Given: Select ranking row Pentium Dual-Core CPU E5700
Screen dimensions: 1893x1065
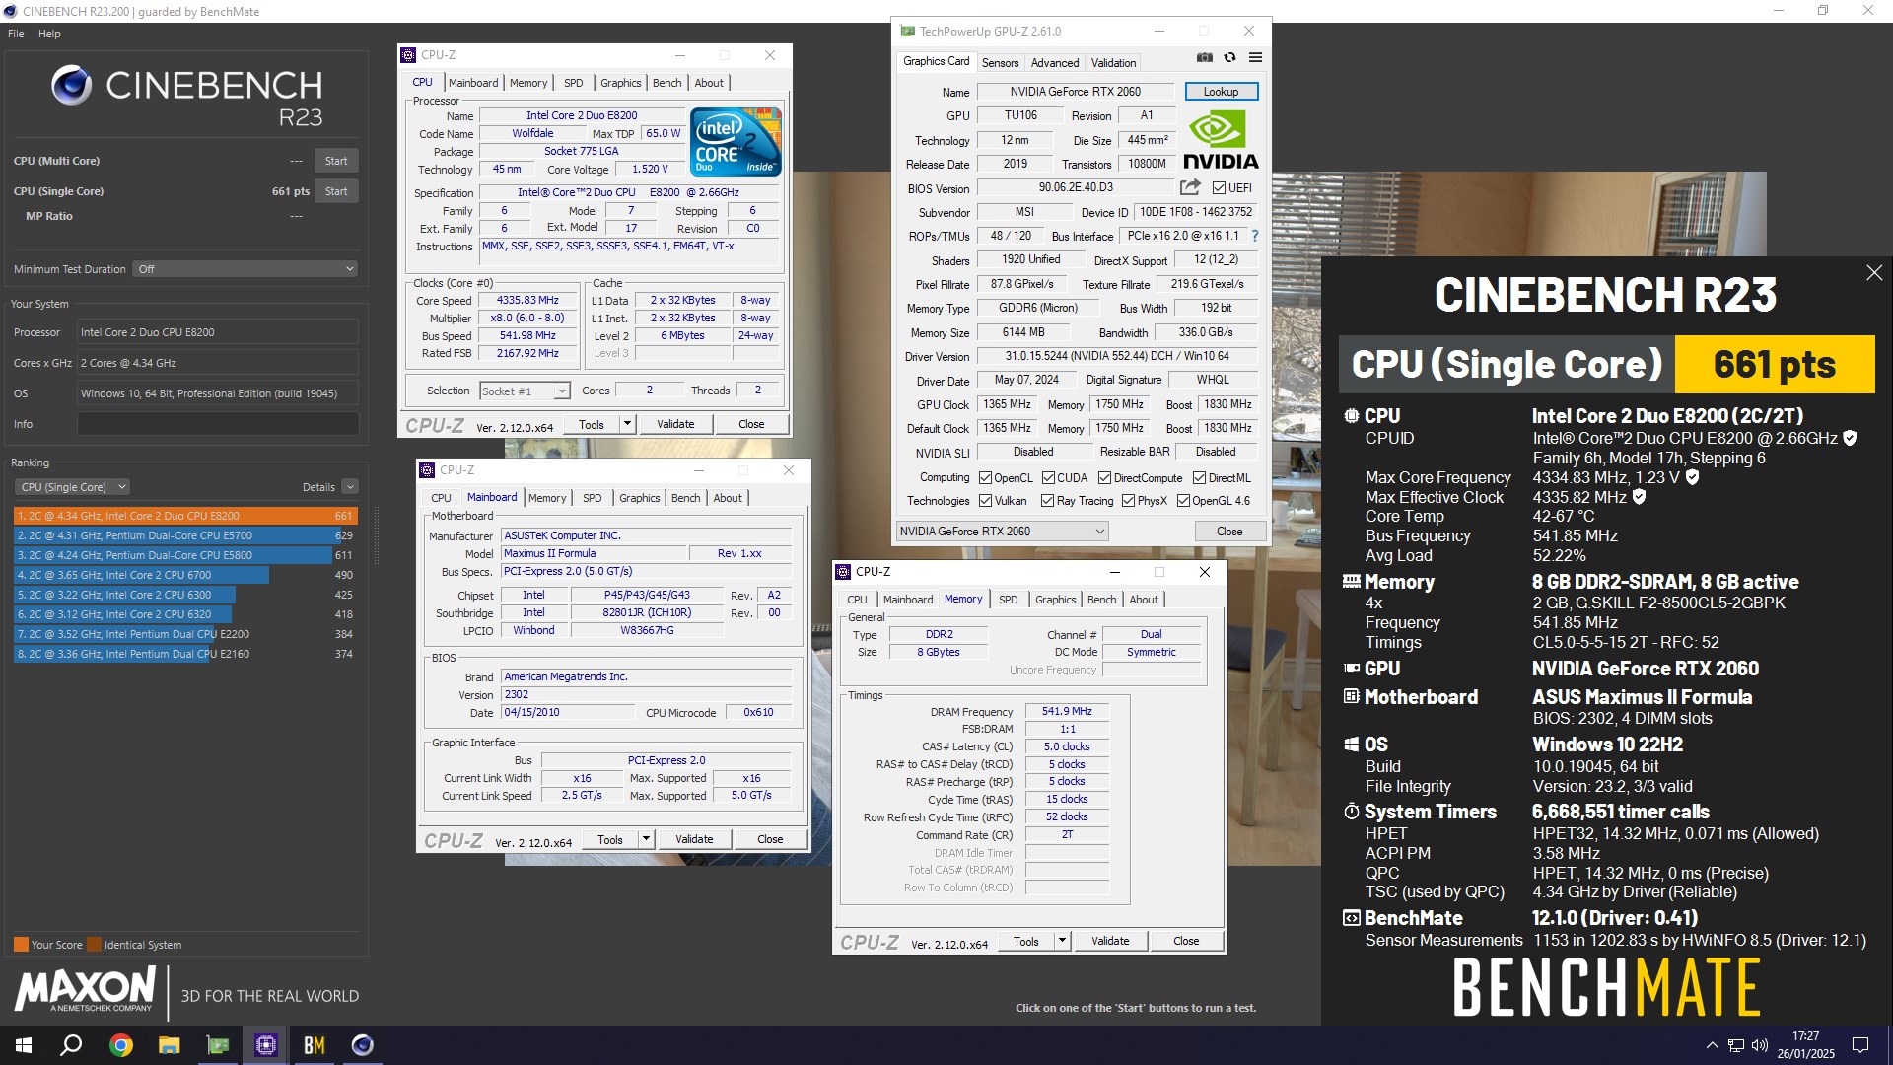Looking at the screenshot, I should coord(184,535).
